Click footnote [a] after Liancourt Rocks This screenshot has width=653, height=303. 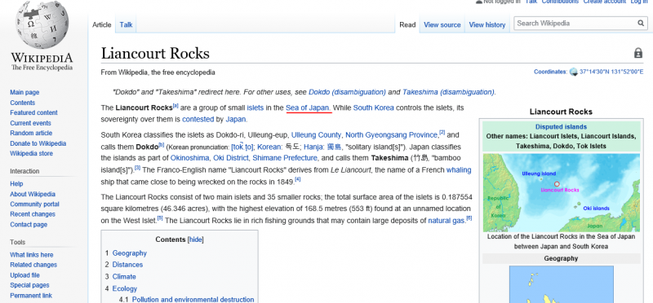pyautogui.click(x=175, y=106)
